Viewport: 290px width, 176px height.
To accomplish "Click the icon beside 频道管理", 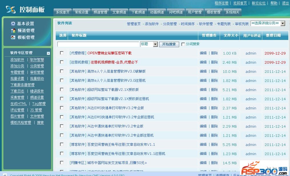I will [13, 30].
